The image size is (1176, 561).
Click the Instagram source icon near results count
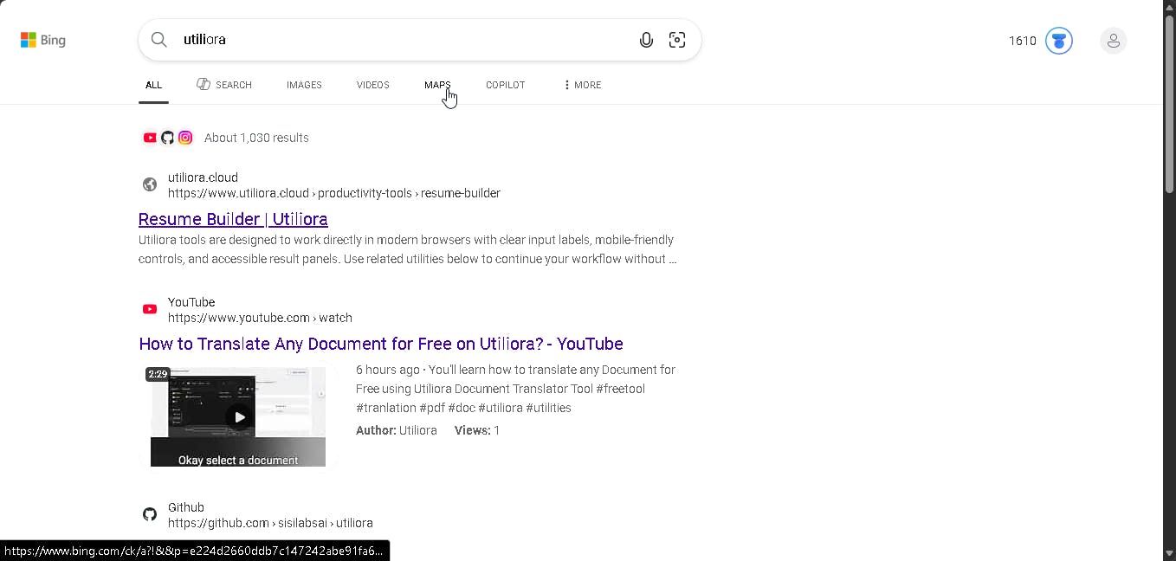185,138
